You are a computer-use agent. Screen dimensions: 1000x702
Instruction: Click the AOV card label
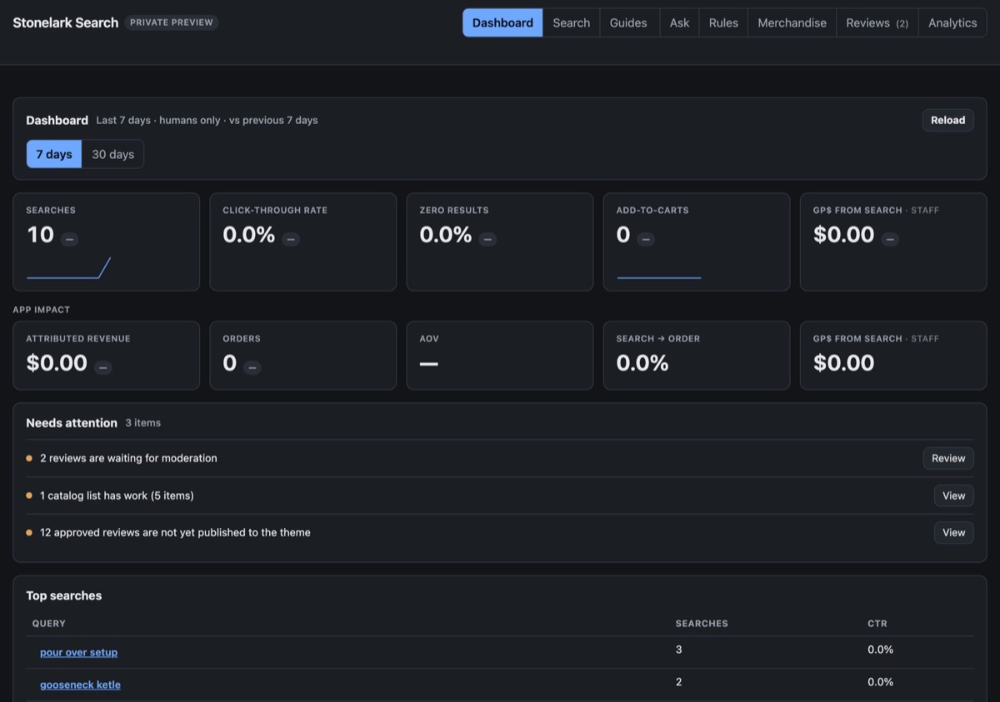(429, 339)
